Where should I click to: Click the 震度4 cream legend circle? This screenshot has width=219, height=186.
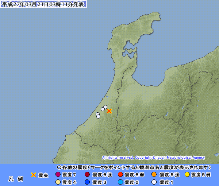pos(58,182)
